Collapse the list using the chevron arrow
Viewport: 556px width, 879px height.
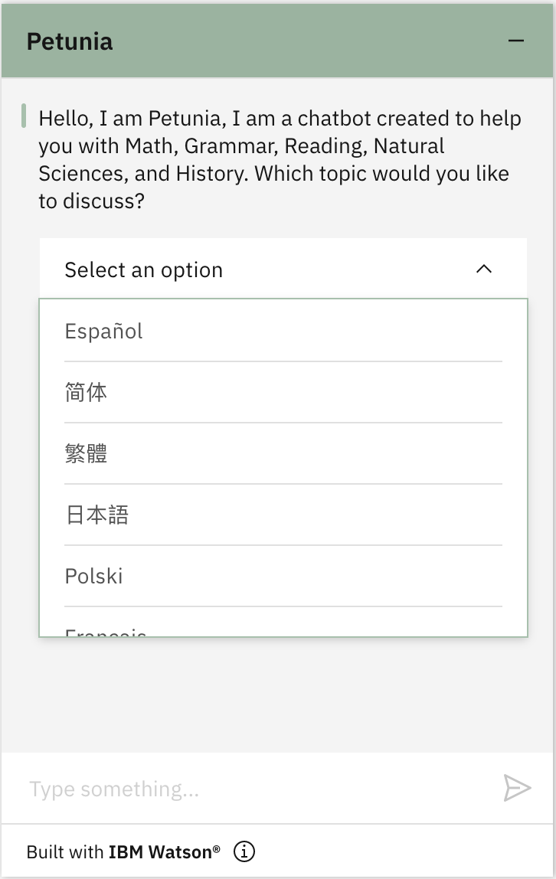coord(484,269)
